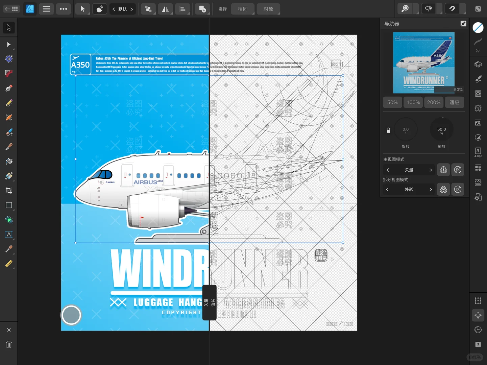Open the Brushes studio panel
487x365 pixels.
click(x=478, y=79)
